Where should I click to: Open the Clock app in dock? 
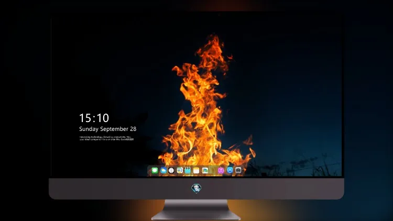pyautogui.click(x=171, y=171)
